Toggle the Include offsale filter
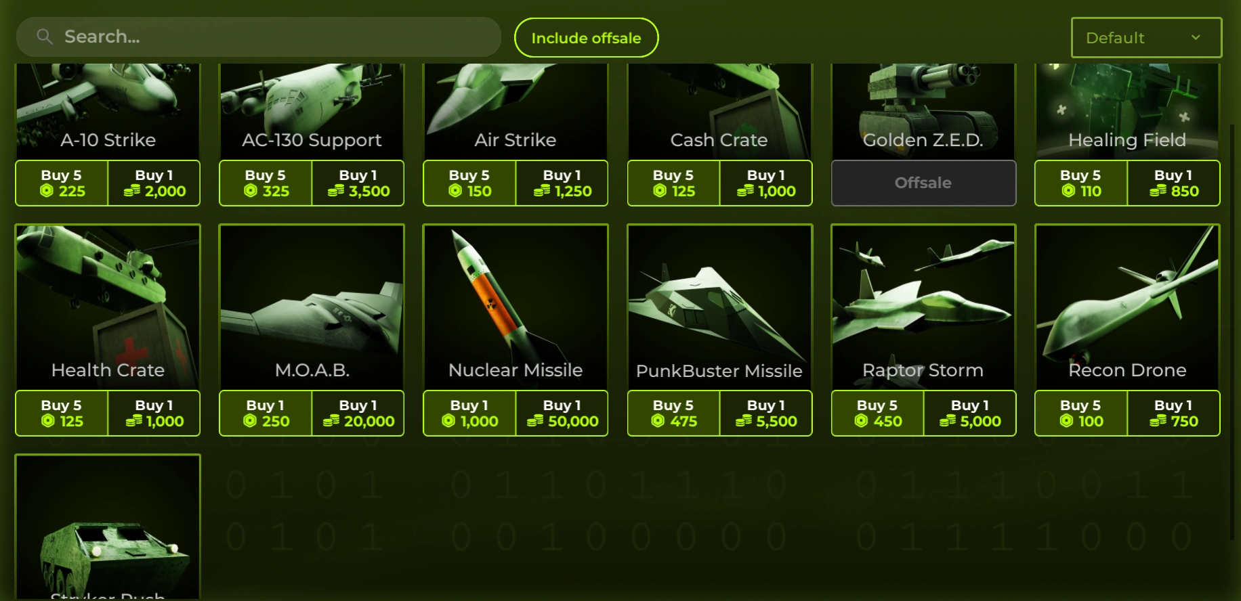Screen dimensions: 1241x601 coord(586,38)
